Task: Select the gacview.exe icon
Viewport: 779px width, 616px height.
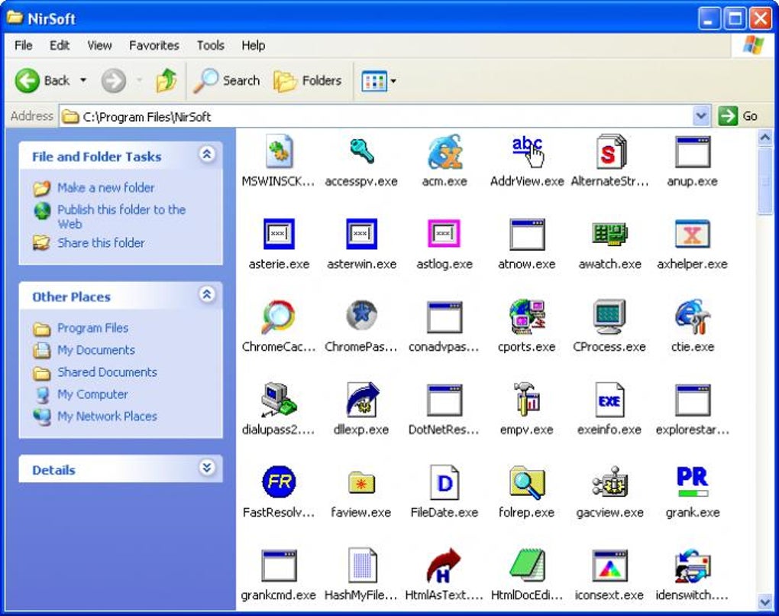Action: (x=609, y=482)
